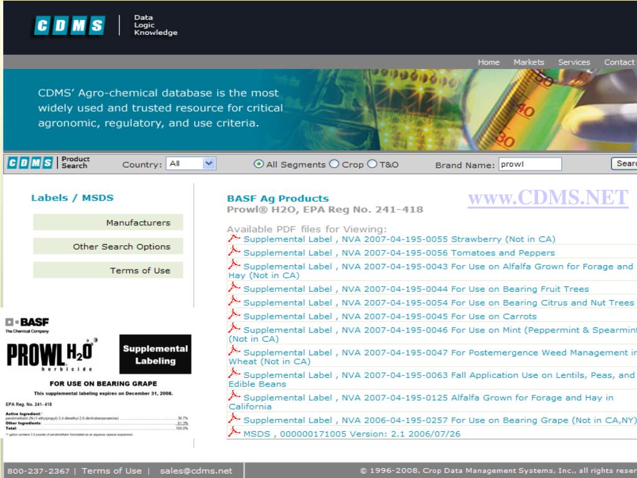Image resolution: width=637 pixels, height=478 pixels.
Task: Open Bearing Fruit Trees label link
Action: coord(416,289)
